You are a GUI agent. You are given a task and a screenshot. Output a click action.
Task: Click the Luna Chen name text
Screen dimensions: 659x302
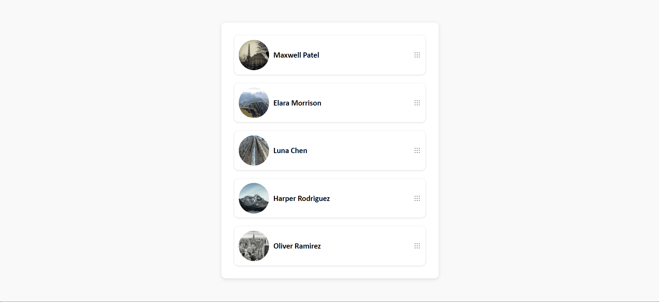pos(290,151)
